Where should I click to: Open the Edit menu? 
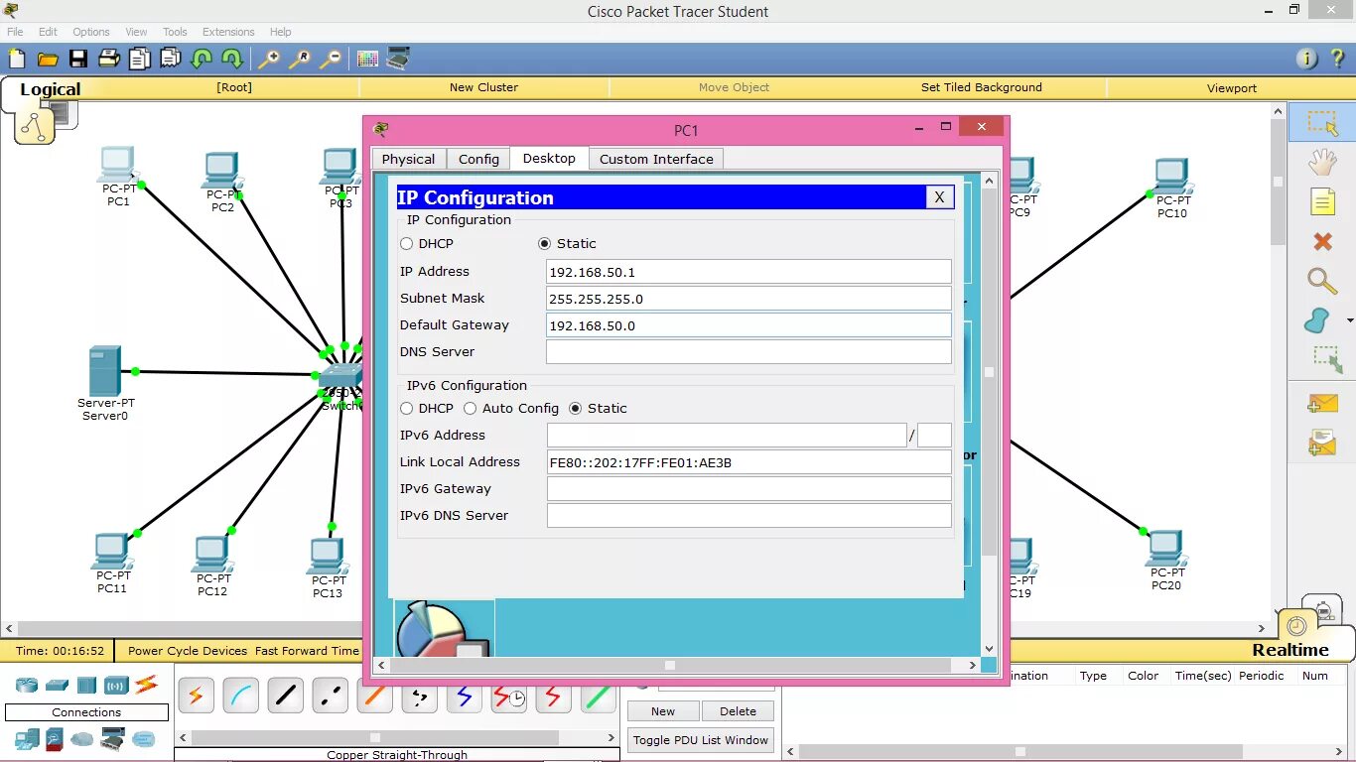click(x=48, y=32)
